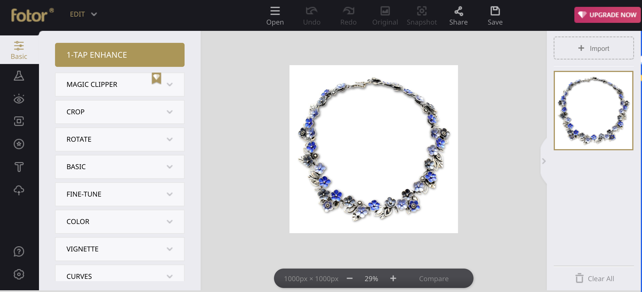
Task: Select the Text tool
Action: tap(19, 167)
